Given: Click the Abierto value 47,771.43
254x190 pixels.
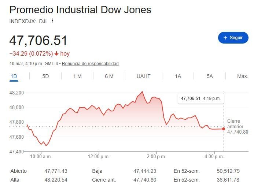Looking at the screenshot, I should (57, 171).
